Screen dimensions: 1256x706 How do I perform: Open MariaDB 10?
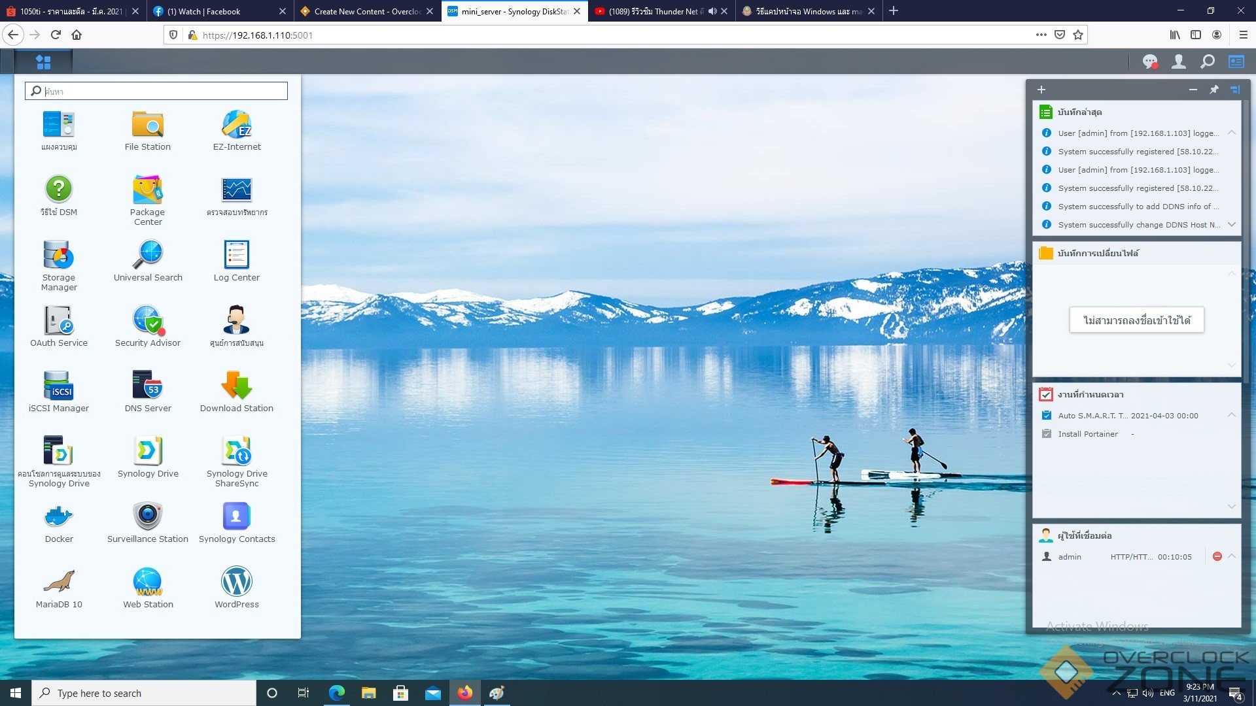[59, 582]
